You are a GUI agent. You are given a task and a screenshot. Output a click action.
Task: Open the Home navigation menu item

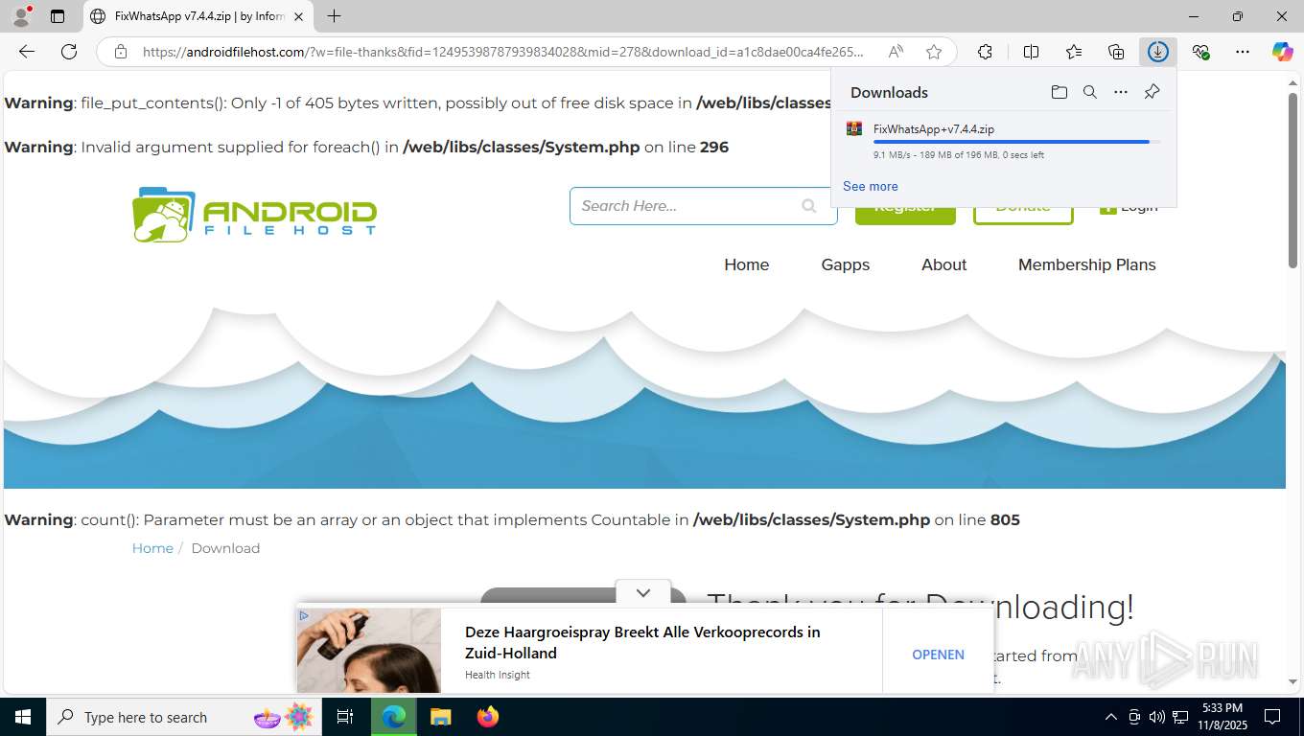click(x=746, y=264)
